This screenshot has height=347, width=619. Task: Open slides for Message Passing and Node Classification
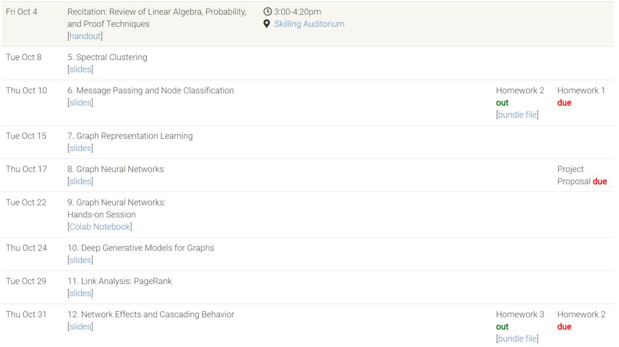80,102
